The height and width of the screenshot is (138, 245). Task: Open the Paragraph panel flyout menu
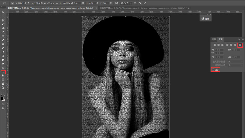(243, 39)
